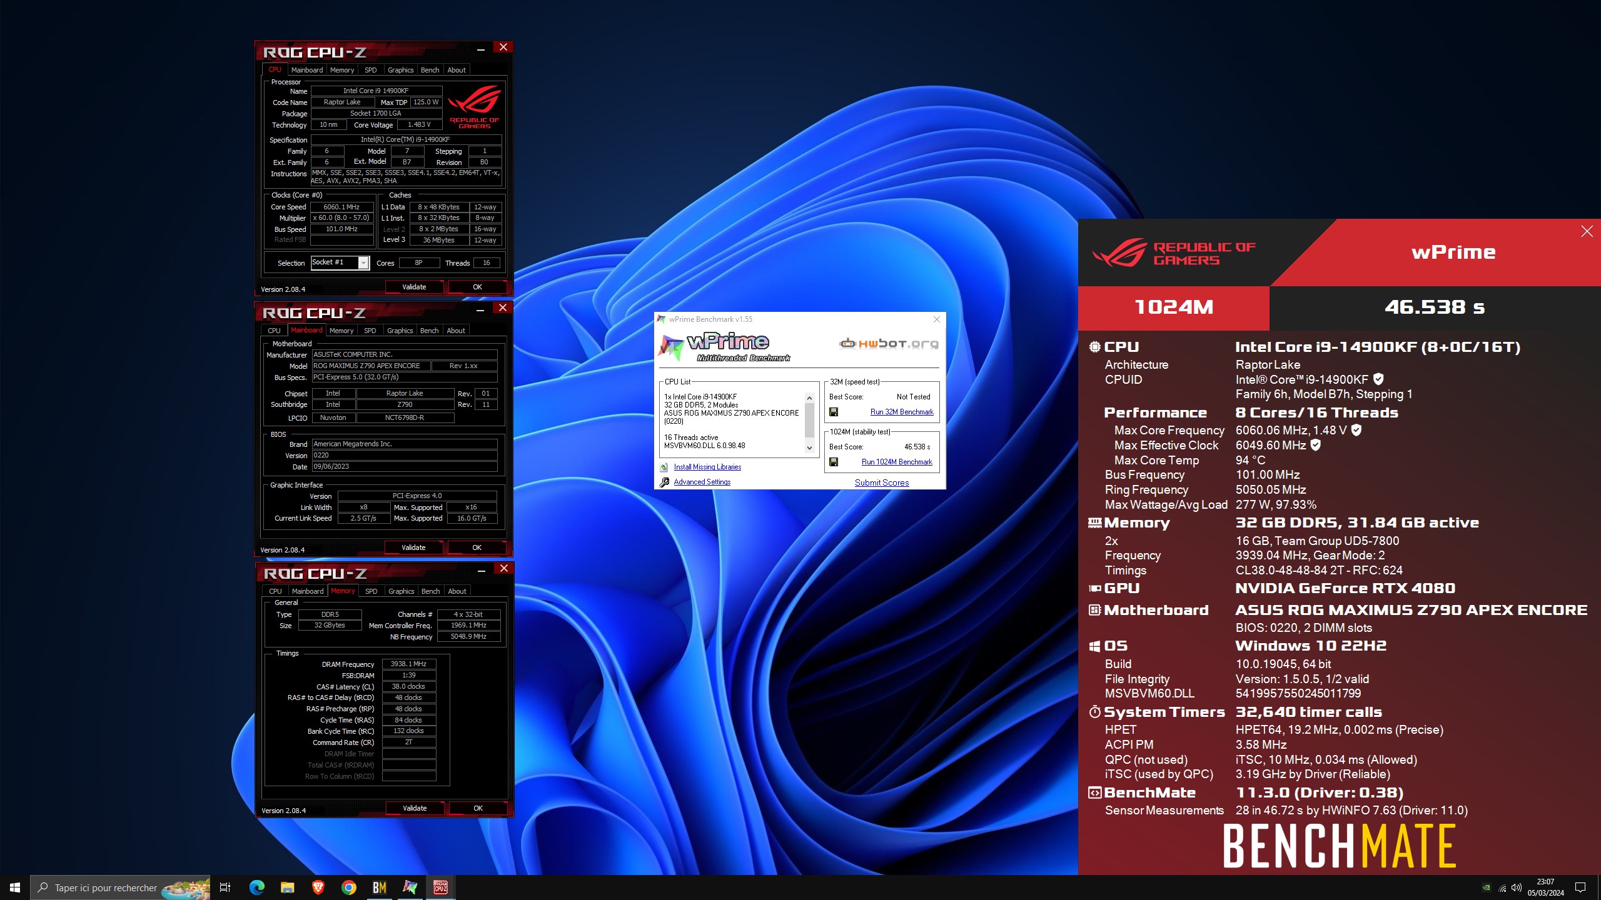Click the floppy save icon under 32M test
The width and height of the screenshot is (1601, 900).
pyautogui.click(x=834, y=412)
